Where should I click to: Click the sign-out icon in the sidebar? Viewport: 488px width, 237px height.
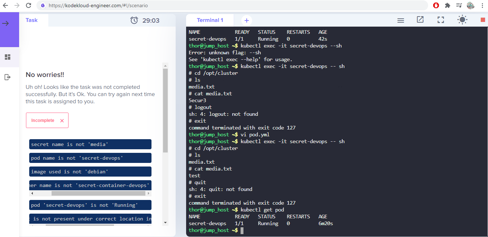pos(8,77)
